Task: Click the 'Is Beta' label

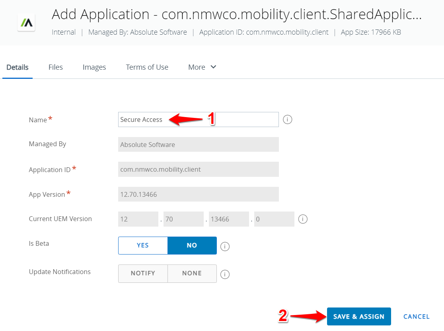Action: [x=39, y=243]
